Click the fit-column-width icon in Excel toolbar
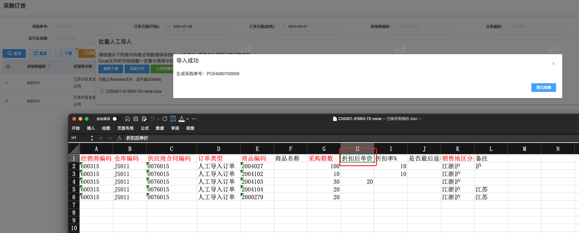579x233 pixels. (x=173, y=119)
